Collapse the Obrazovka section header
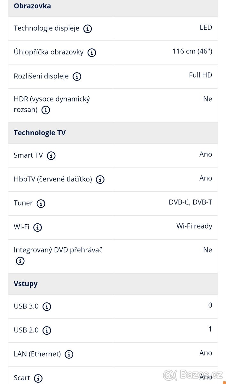Image resolution: width=226 pixels, height=384 pixels. [x=32, y=6]
